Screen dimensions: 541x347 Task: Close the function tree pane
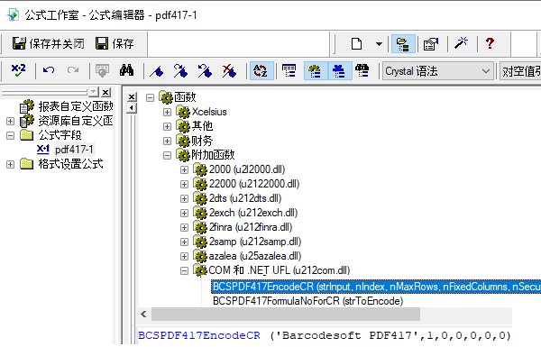[132, 97]
